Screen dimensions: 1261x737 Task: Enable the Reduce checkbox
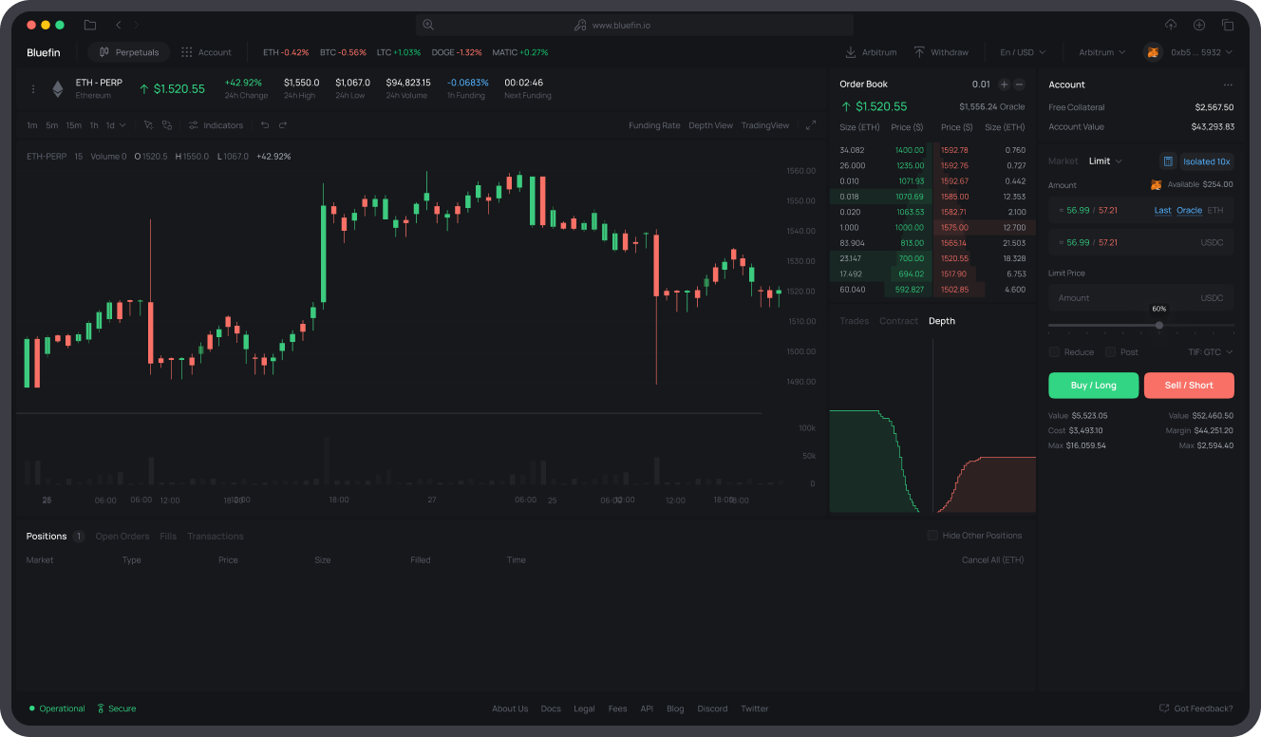(1054, 352)
